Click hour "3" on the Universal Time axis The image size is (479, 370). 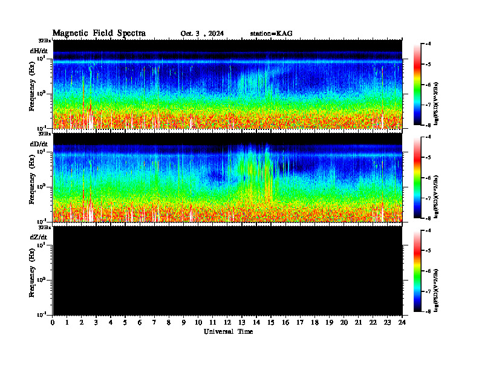(x=96, y=322)
